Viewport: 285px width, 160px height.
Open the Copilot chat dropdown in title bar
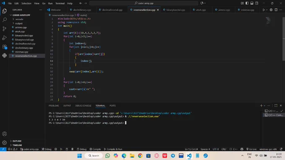point(205,3)
